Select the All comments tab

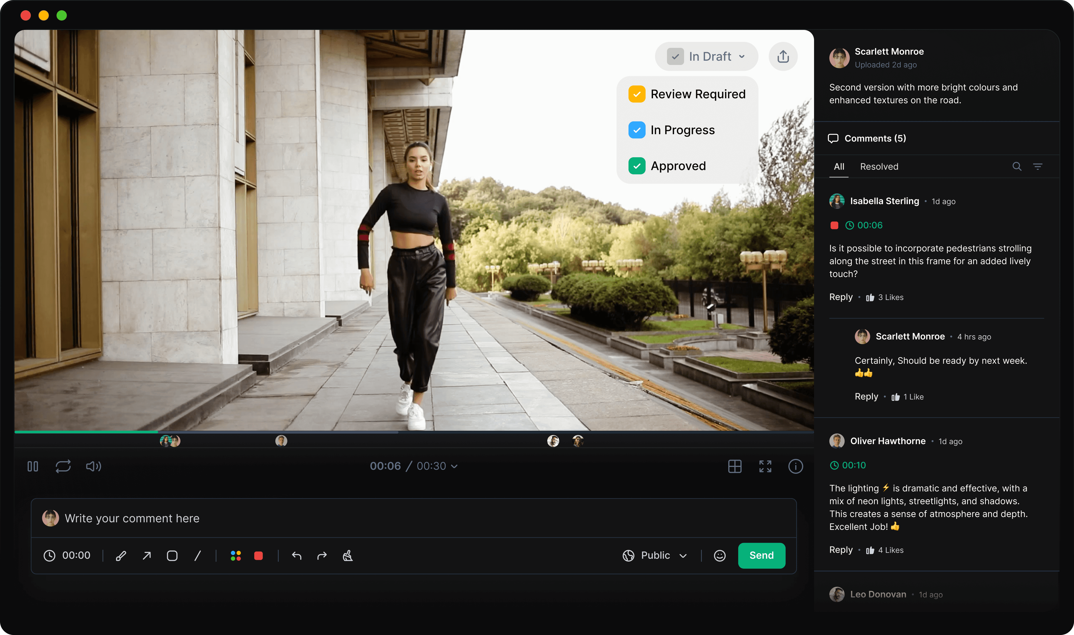(839, 166)
